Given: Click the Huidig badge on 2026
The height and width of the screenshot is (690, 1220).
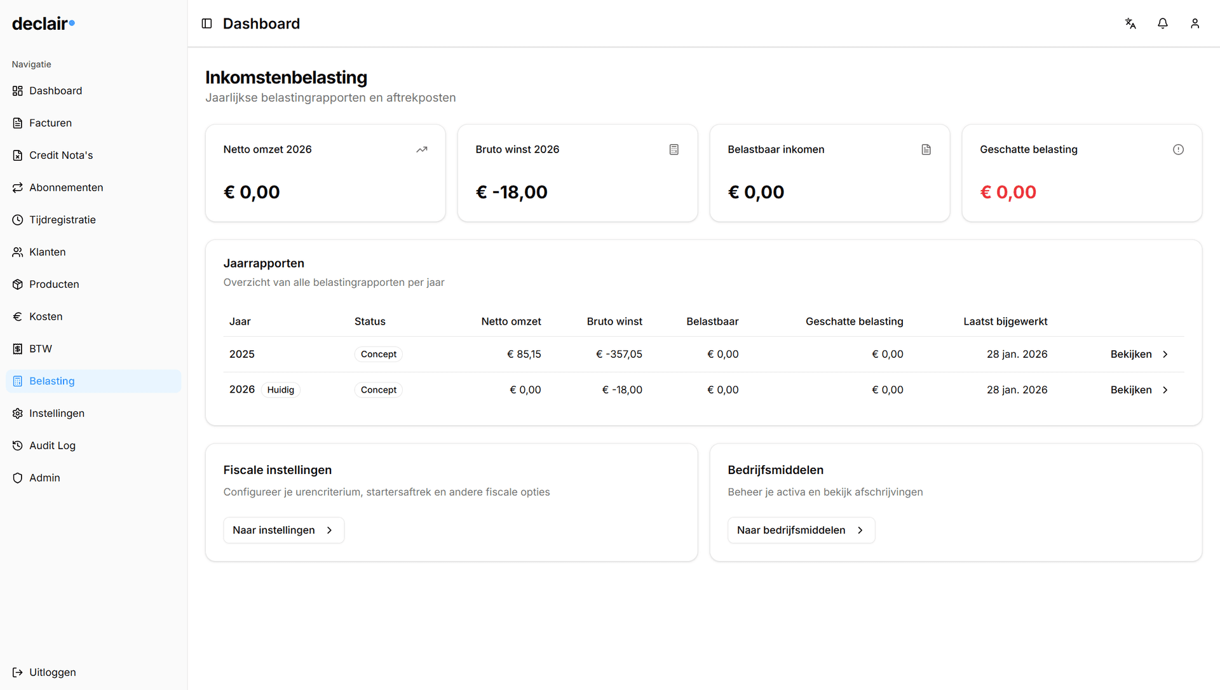Looking at the screenshot, I should point(281,390).
